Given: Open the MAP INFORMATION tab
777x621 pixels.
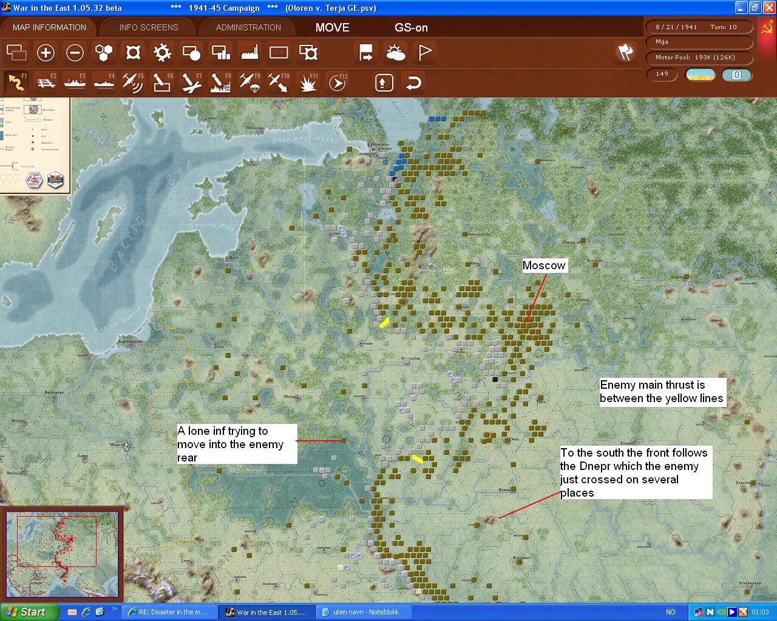Looking at the screenshot, I should 49,27.
